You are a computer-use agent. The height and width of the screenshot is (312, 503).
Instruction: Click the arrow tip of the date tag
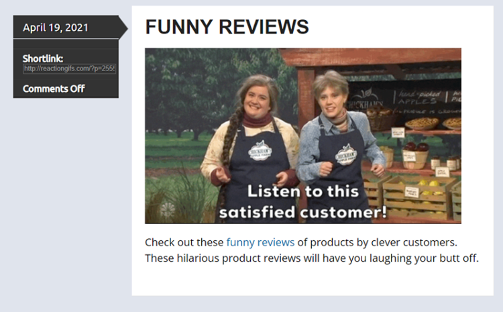pyautogui.click(x=123, y=28)
